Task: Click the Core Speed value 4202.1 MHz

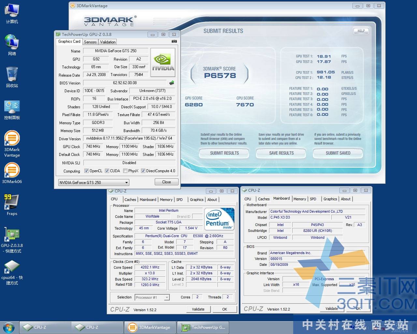Action: tap(150, 267)
